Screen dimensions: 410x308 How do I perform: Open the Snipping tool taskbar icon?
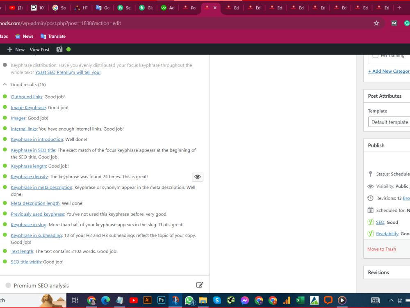tap(175, 300)
